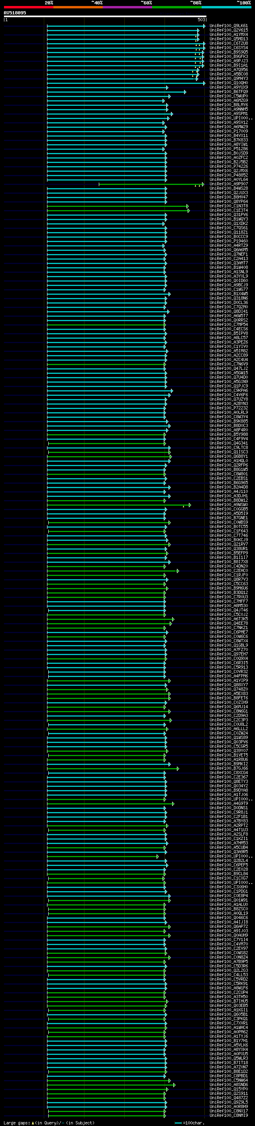Image resolution: width=255 pixels, height=1126 pixels.
Task: Open hit UniRef100_A1YMX4
Action: tap(229, 34)
